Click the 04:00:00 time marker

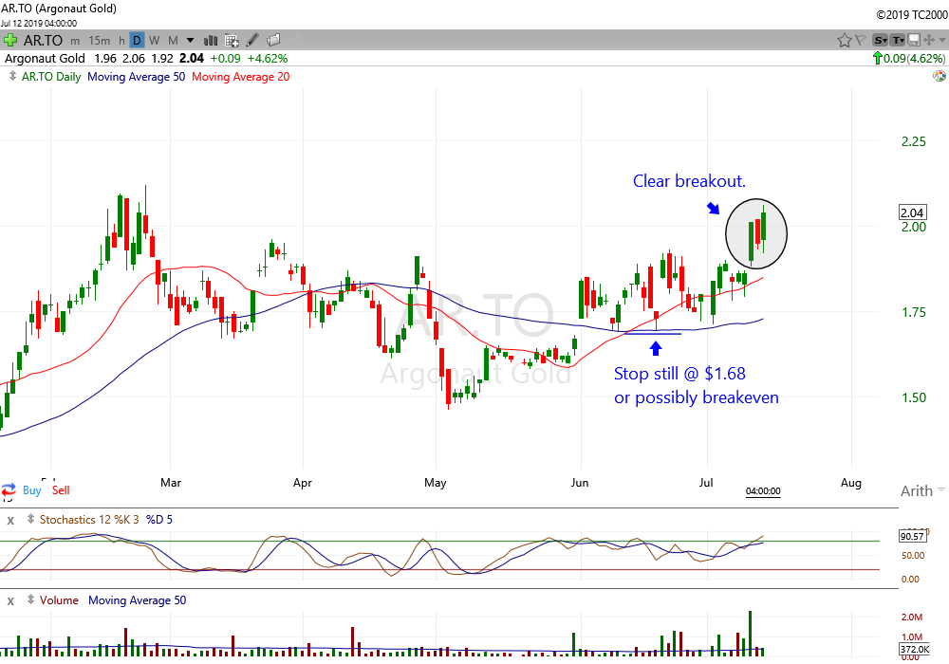click(763, 491)
